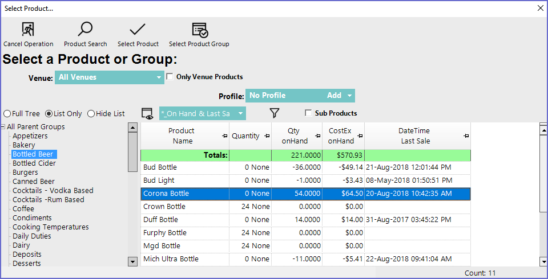The height and width of the screenshot is (279, 548).
Task: Click the view layout eye icon
Action: (x=148, y=113)
